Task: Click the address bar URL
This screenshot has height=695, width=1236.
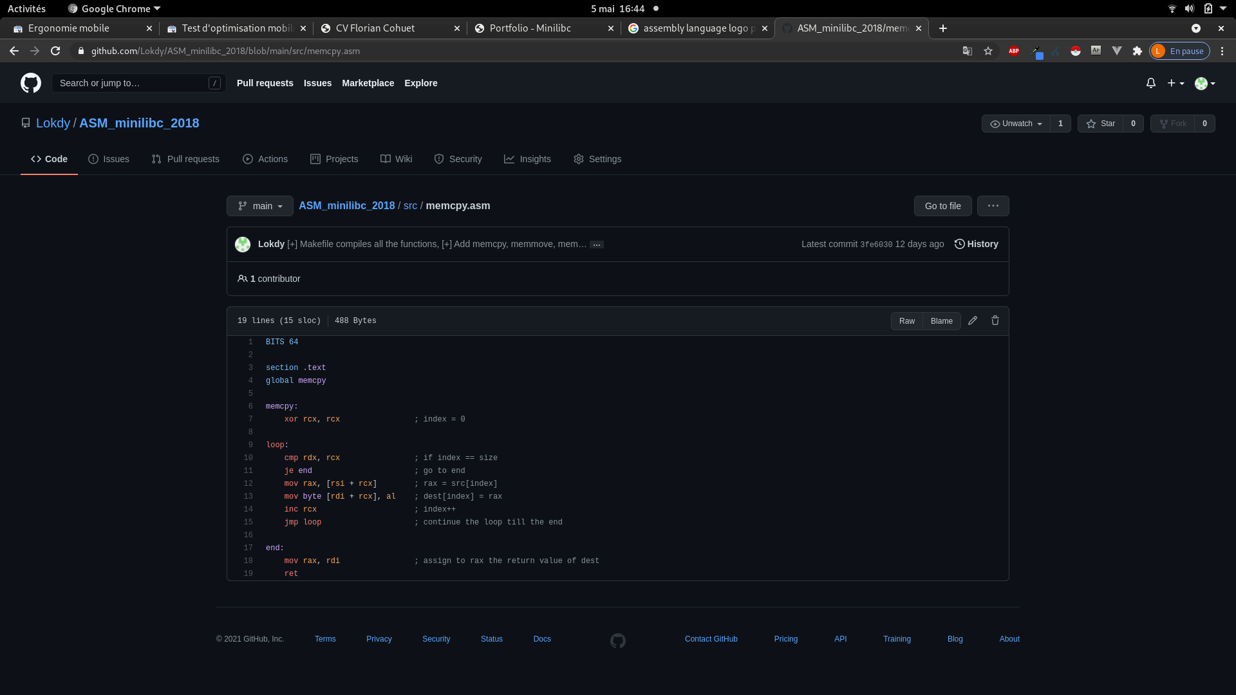Action: [225, 51]
